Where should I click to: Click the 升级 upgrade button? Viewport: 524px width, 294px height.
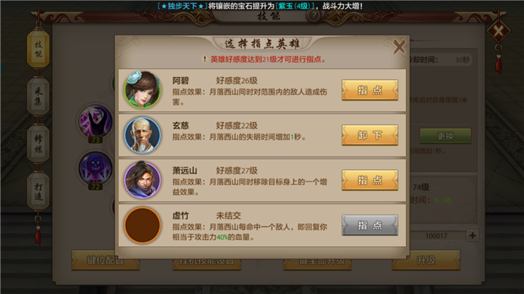[x=426, y=261]
